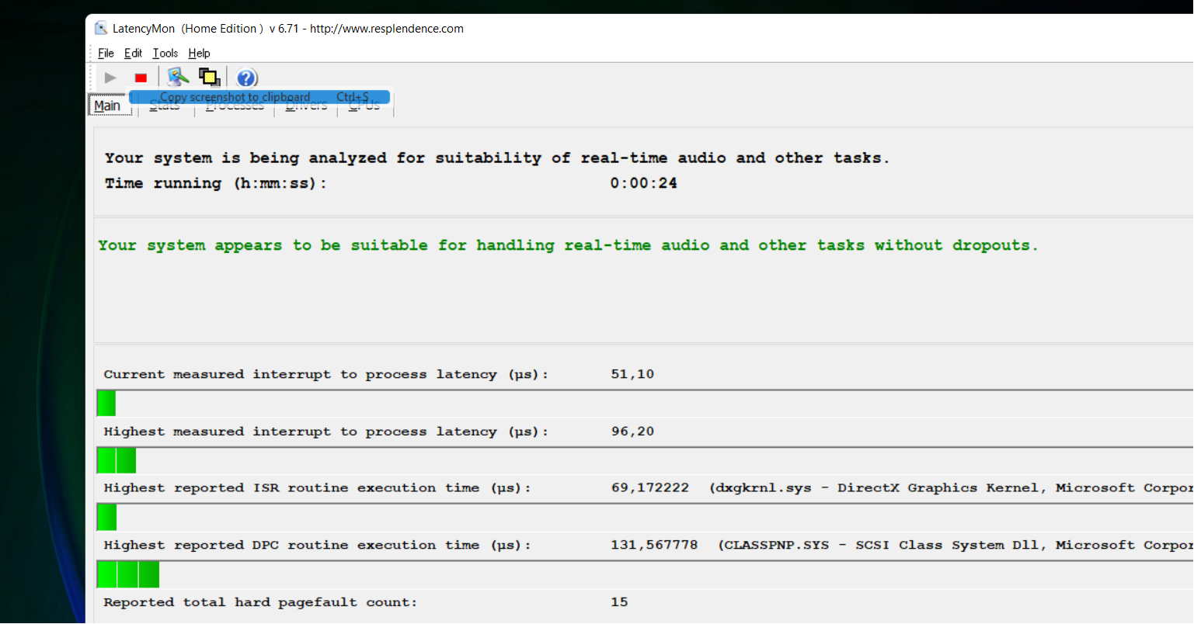Click the 'Highest measured interrupt to process latency' label
The width and height of the screenshot is (1194, 624).
(326, 432)
